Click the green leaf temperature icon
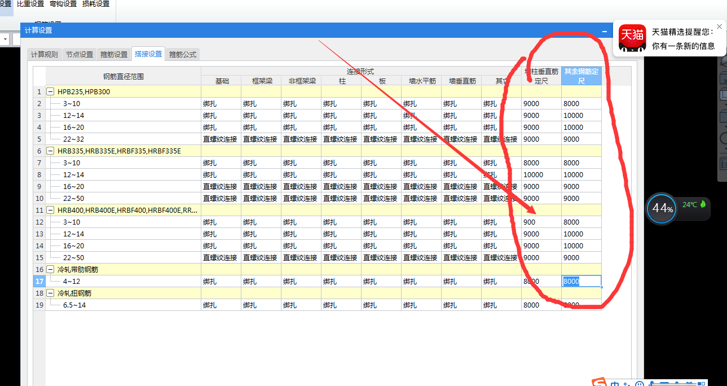This screenshot has height=386, width=727. pyautogui.click(x=703, y=204)
